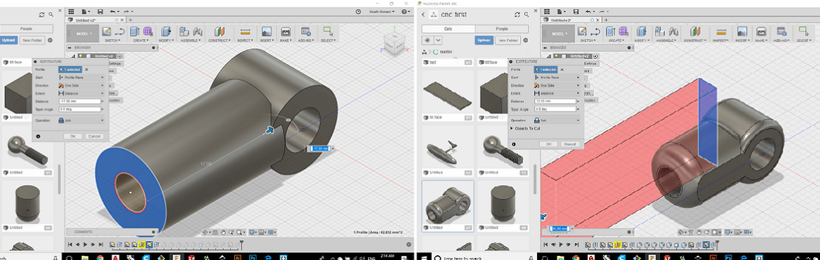
Task: Open view filter dropdown in right data panel
Action: pos(439,40)
